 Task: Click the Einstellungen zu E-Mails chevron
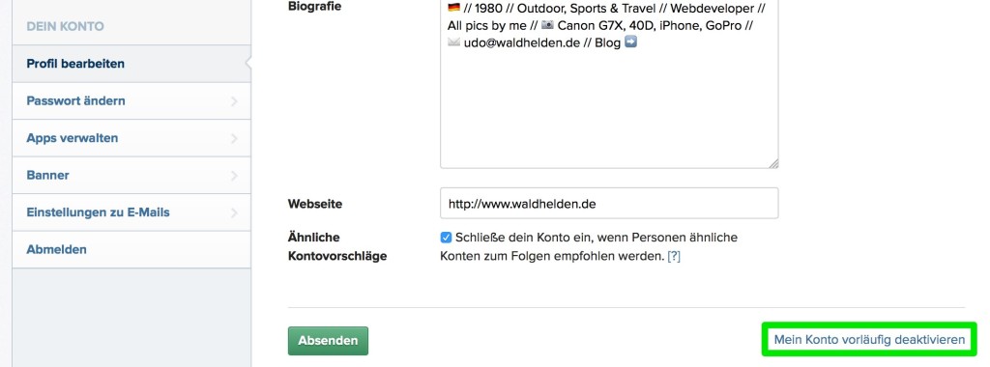tap(234, 212)
